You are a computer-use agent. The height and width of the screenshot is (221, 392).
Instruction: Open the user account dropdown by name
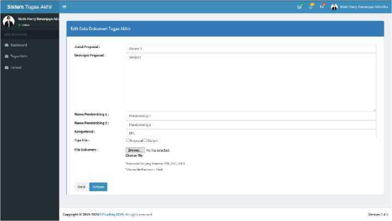[x=363, y=7]
